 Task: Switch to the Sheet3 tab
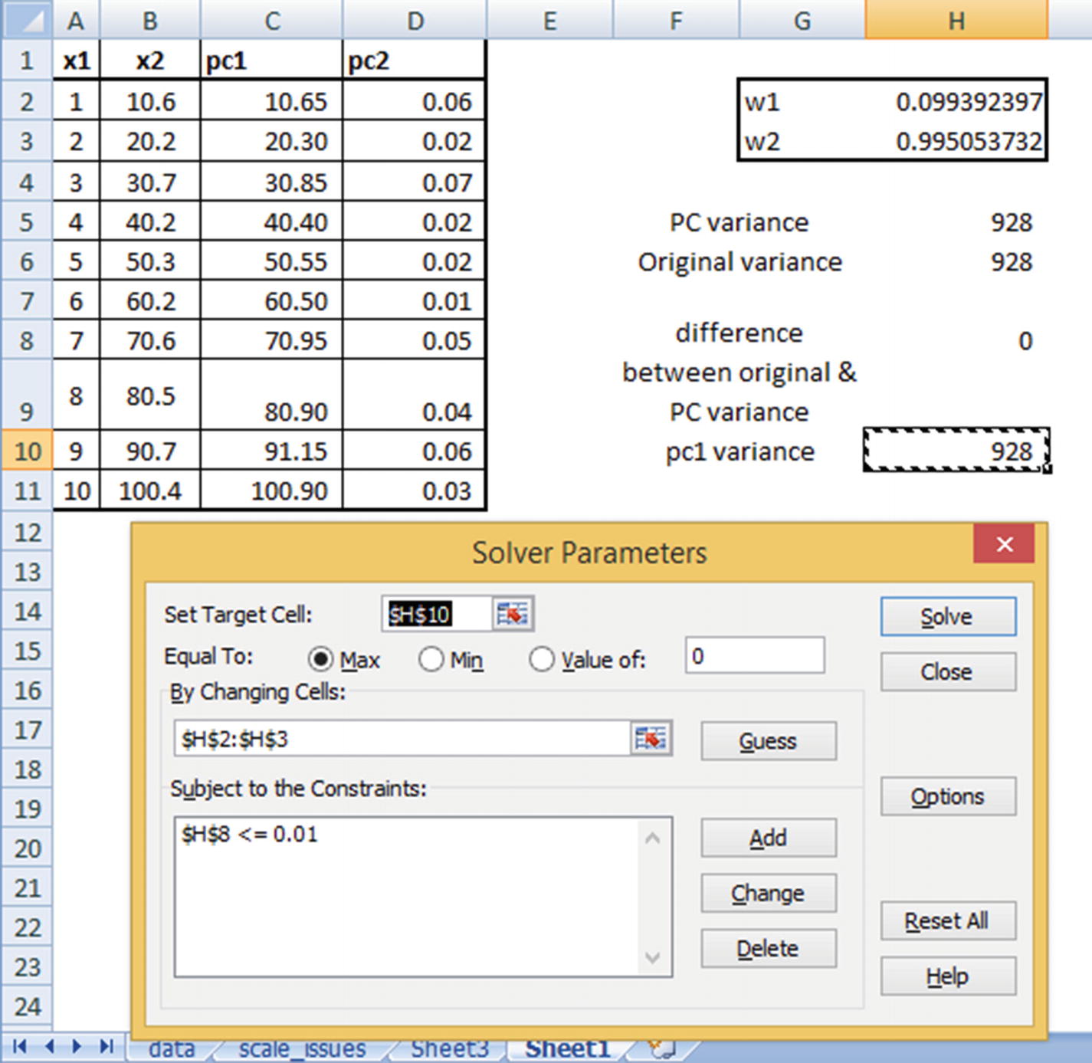449,1048
